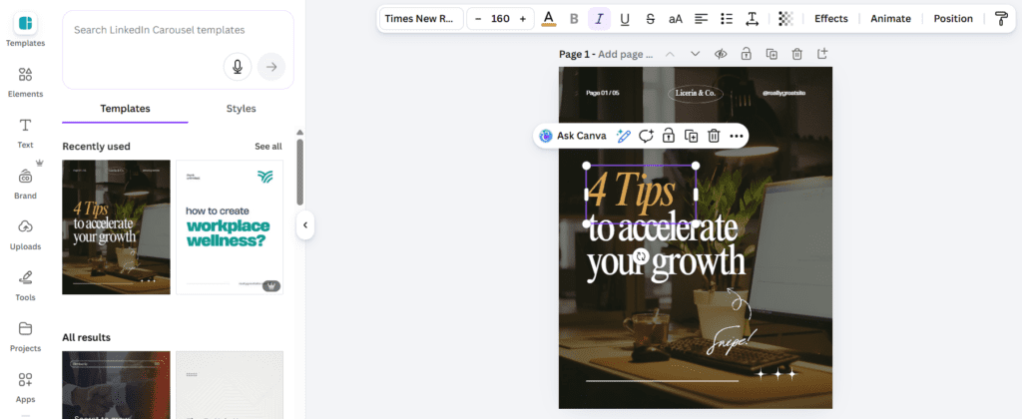The height and width of the screenshot is (419, 1022).
Task: Collapse the side panel with arrow handle
Action: click(x=305, y=225)
